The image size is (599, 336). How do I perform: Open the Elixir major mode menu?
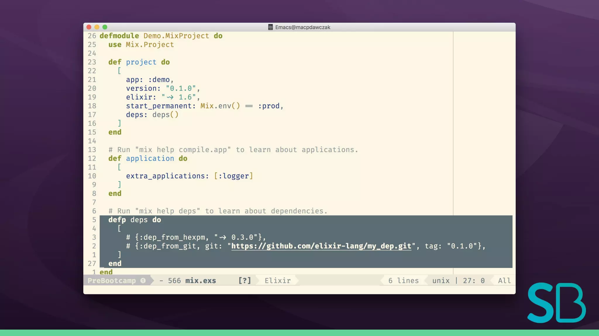278,281
